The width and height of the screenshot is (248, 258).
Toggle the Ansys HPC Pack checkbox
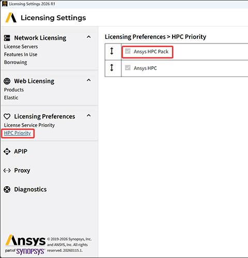coord(128,51)
